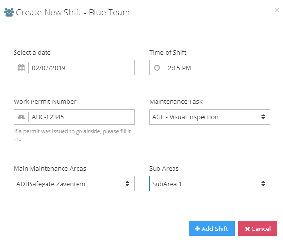The height and width of the screenshot is (244, 283).
Task: Click the Maintenance Task up-down arrows
Action: point(263,117)
